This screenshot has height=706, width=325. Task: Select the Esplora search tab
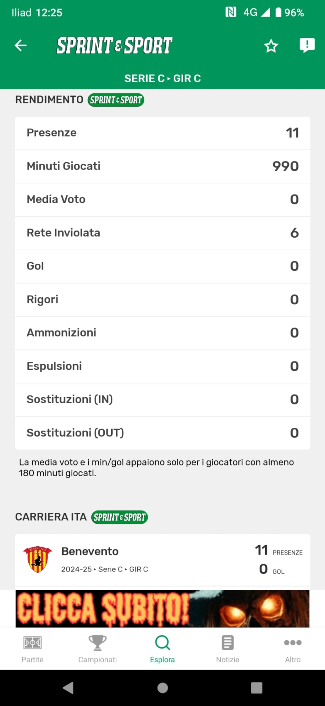(x=162, y=649)
